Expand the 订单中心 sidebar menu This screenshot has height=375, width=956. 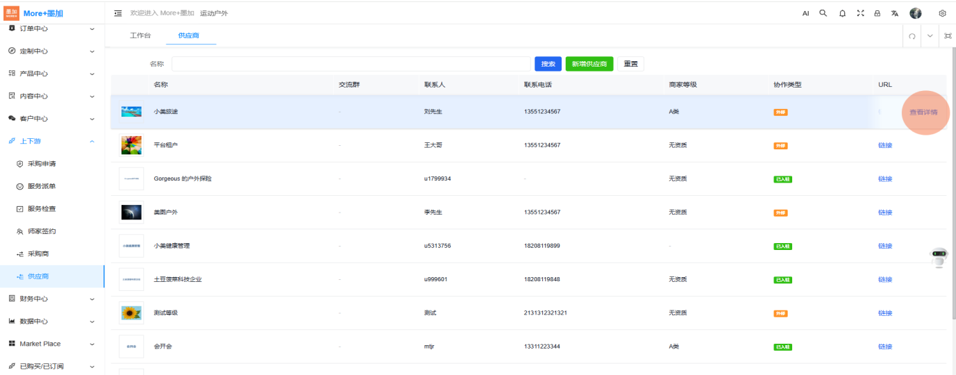(x=52, y=28)
